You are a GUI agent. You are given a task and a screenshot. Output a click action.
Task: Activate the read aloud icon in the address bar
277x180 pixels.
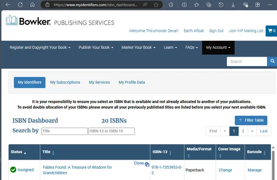click(145, 5)
